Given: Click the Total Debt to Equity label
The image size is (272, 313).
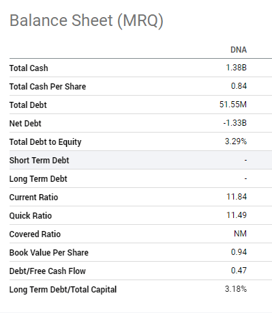Looking at the screenshot, I should pyautogui.click(x=45, y=142).
